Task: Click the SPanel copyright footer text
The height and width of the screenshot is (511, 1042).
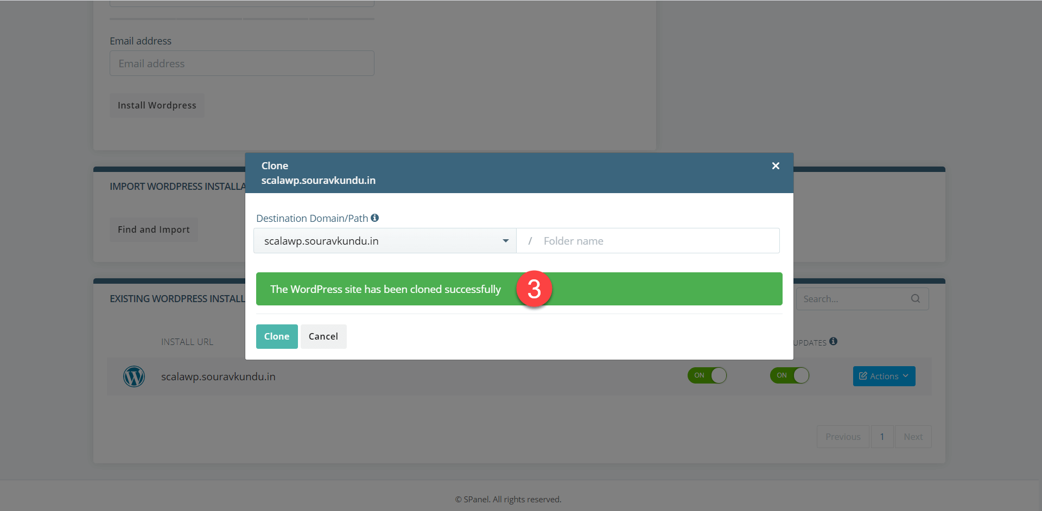Action: click(509, 500)
